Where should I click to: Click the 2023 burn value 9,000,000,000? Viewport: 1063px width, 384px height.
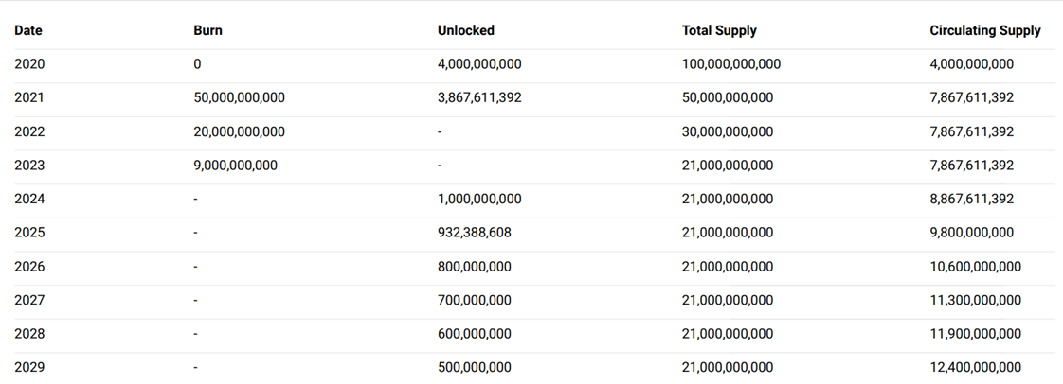(235, 166)
